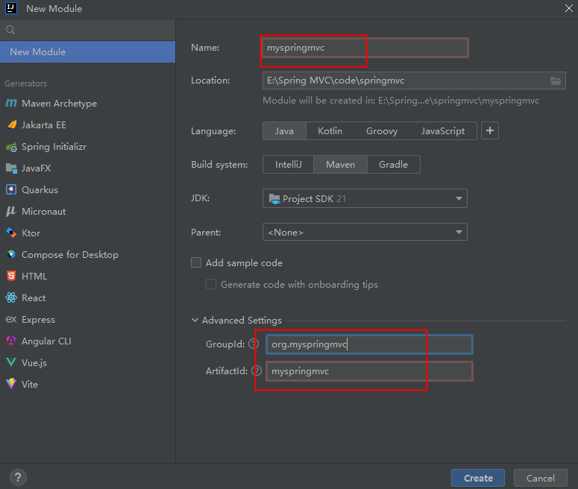Open the JDK dropdown arrow
Viewport: 578px width, 489px height.
click(459, 198)
